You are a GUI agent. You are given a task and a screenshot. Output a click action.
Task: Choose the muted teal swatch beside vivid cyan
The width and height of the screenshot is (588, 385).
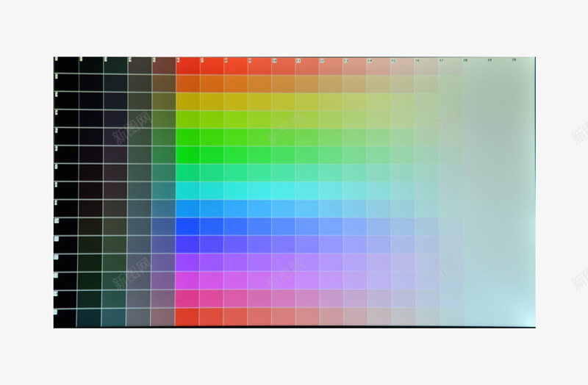click(164, 191)
